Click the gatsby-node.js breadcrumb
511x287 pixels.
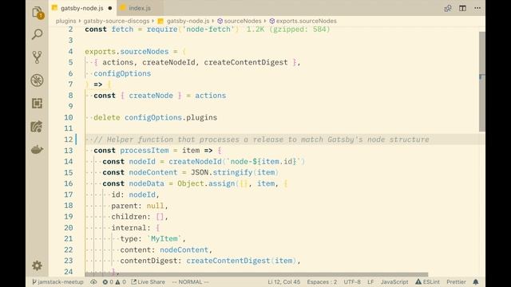click(184, 21)
